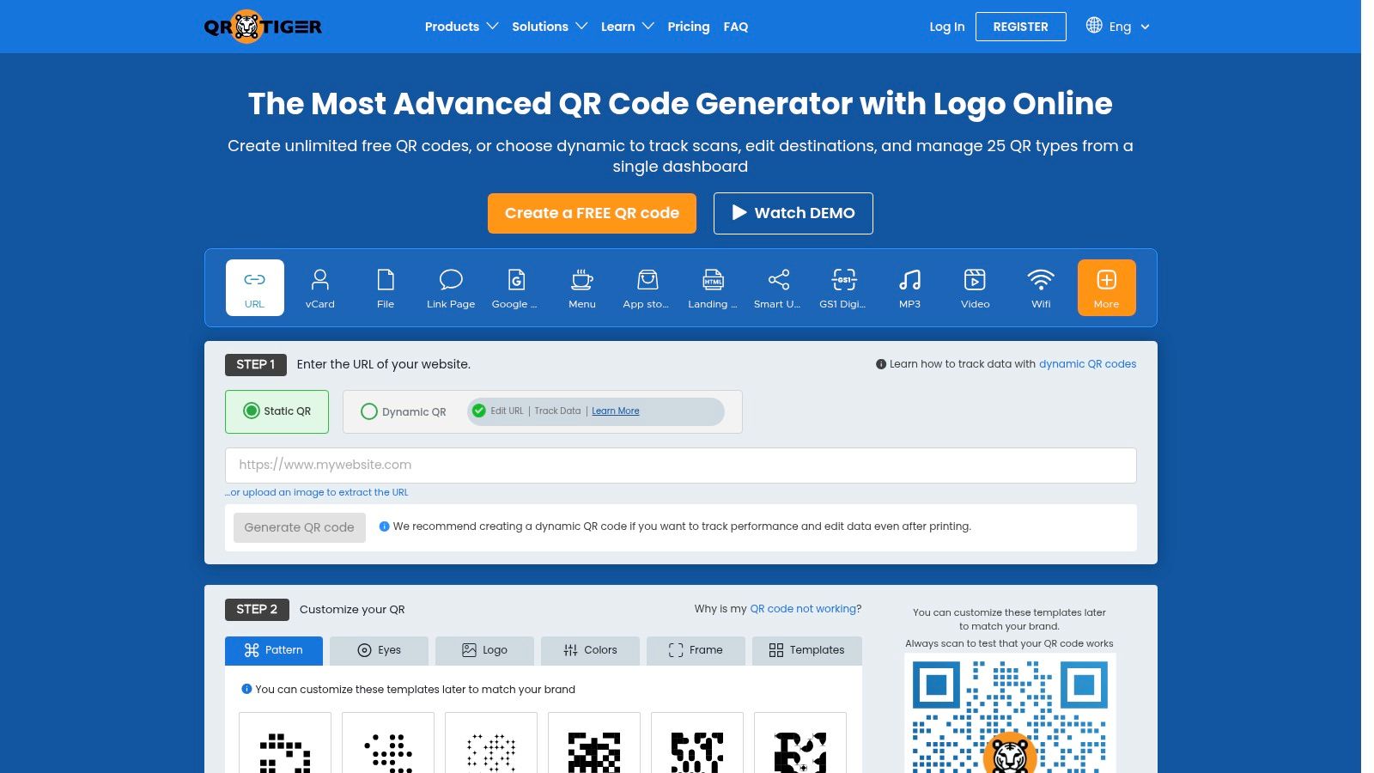The height and width of the screenshot is (773, 1374).
Task: Expand the Solutions dropdown
Action: (x=550, y=27)
